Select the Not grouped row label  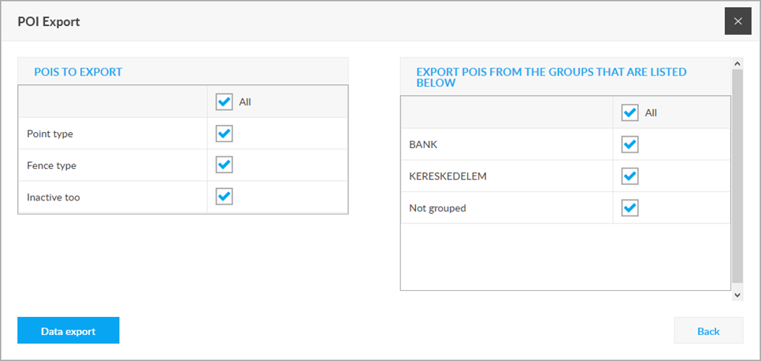click(438, 208)
